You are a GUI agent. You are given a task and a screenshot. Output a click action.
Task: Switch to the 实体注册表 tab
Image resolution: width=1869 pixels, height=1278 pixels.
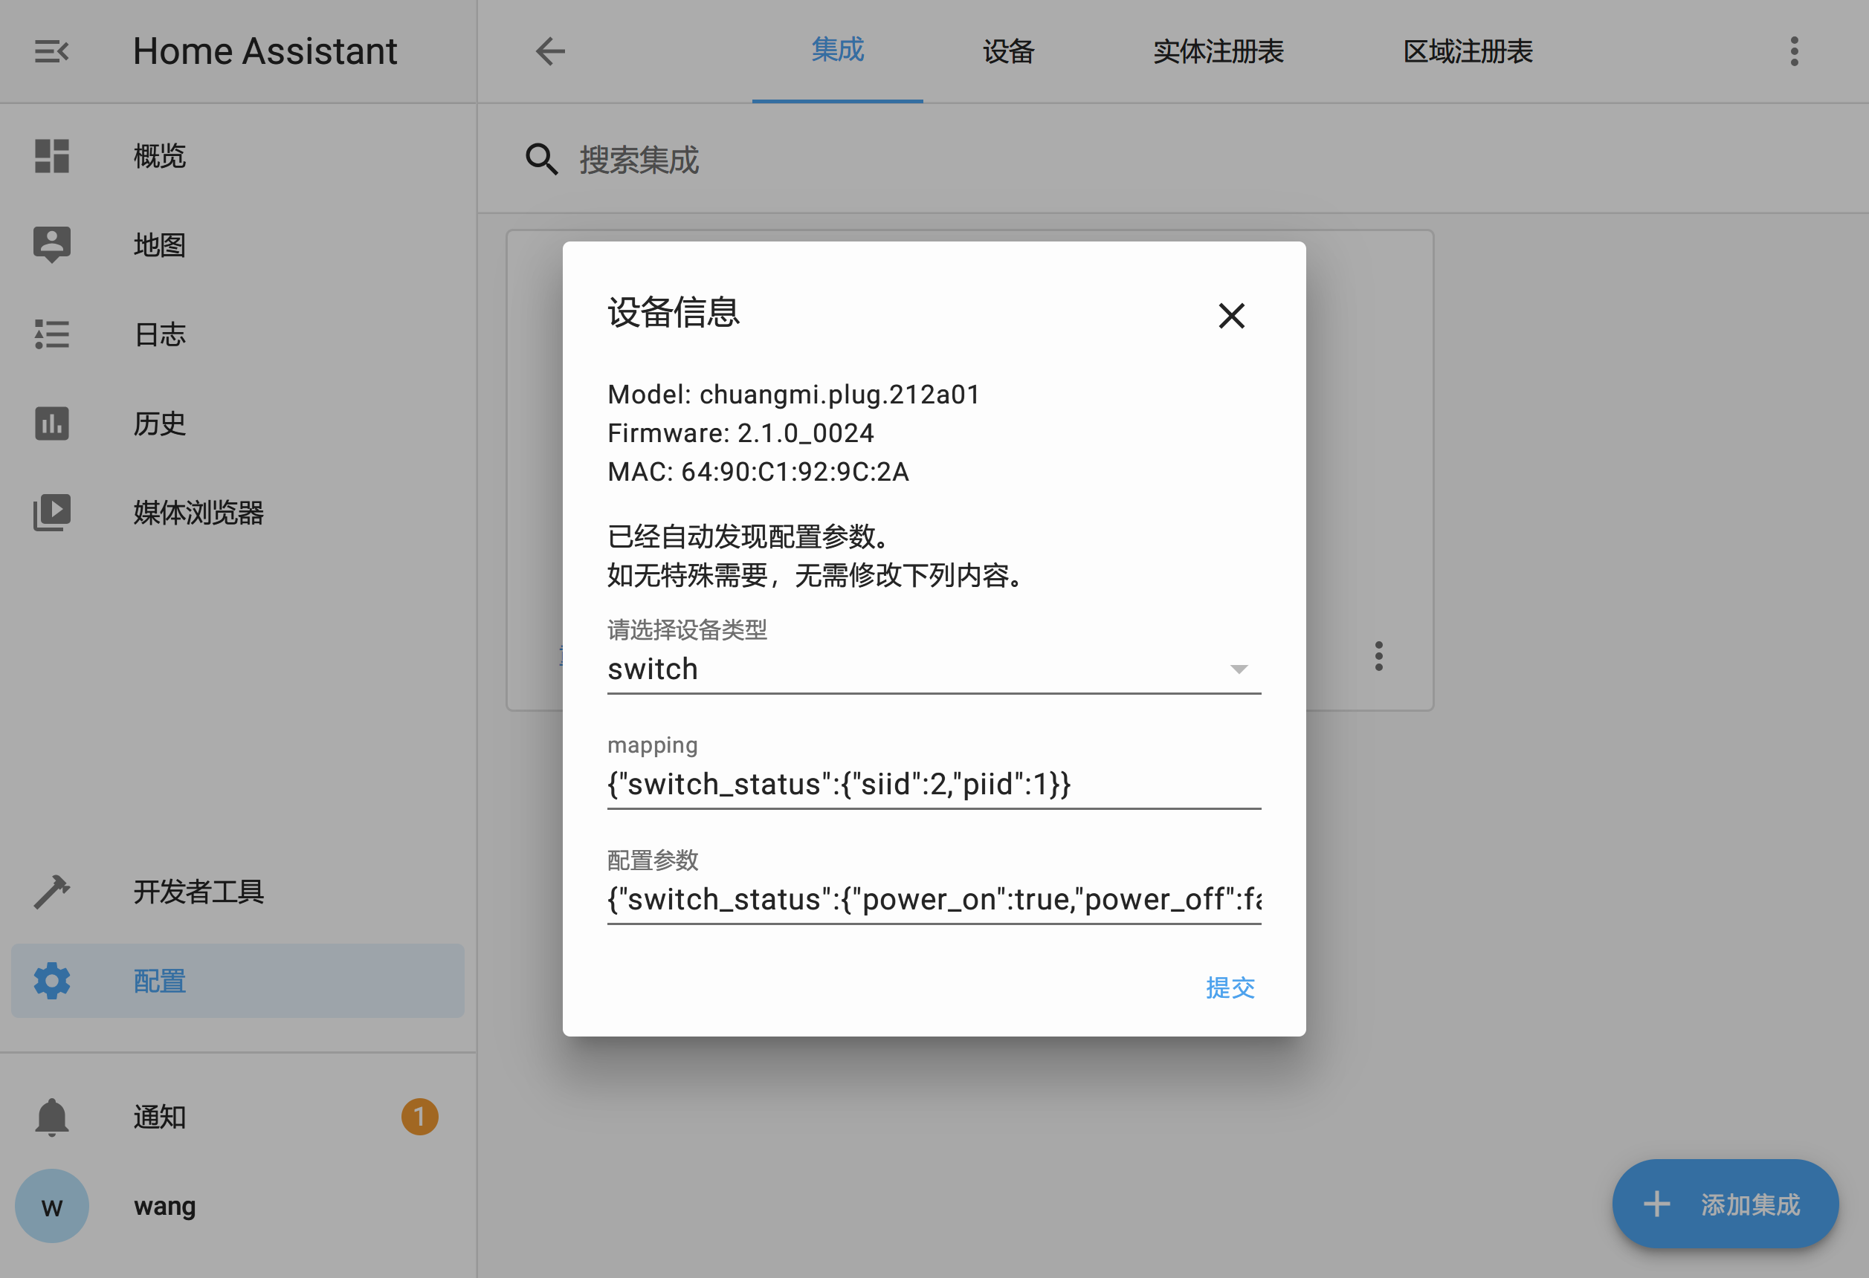click(x=1218, y=51)
